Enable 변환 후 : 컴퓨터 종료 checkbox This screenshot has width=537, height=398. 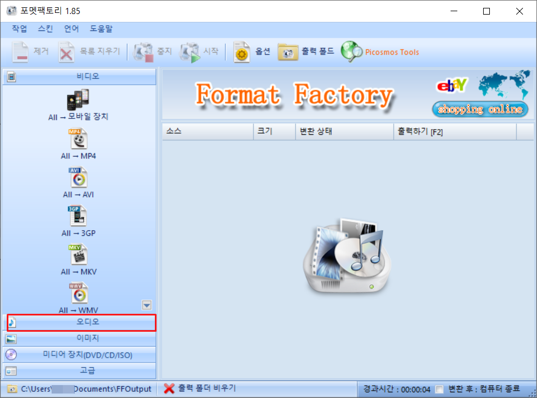[439, 390]
